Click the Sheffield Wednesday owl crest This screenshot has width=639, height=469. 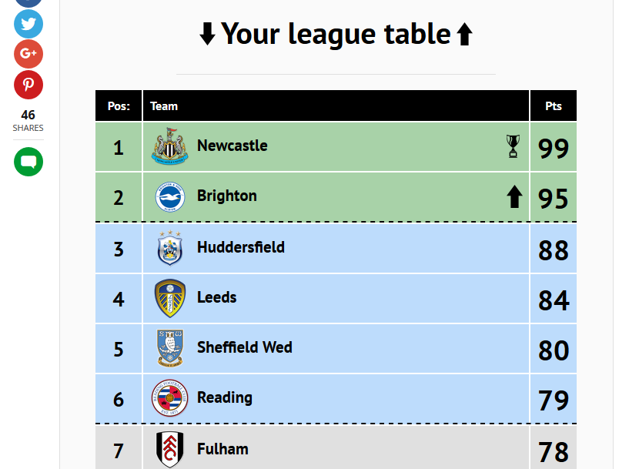170,348
